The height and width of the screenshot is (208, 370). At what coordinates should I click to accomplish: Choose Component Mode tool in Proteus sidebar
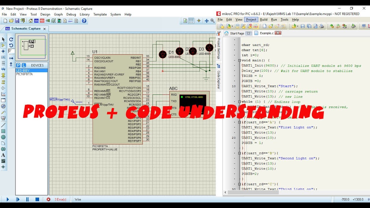click(3, 45)
